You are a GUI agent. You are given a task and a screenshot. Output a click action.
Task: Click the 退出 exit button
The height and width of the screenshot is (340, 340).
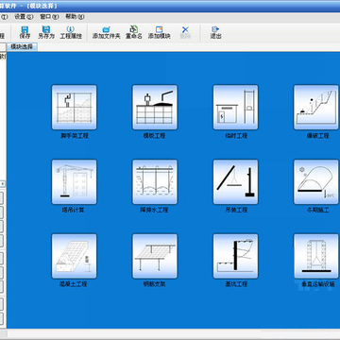tap(215, 32)
